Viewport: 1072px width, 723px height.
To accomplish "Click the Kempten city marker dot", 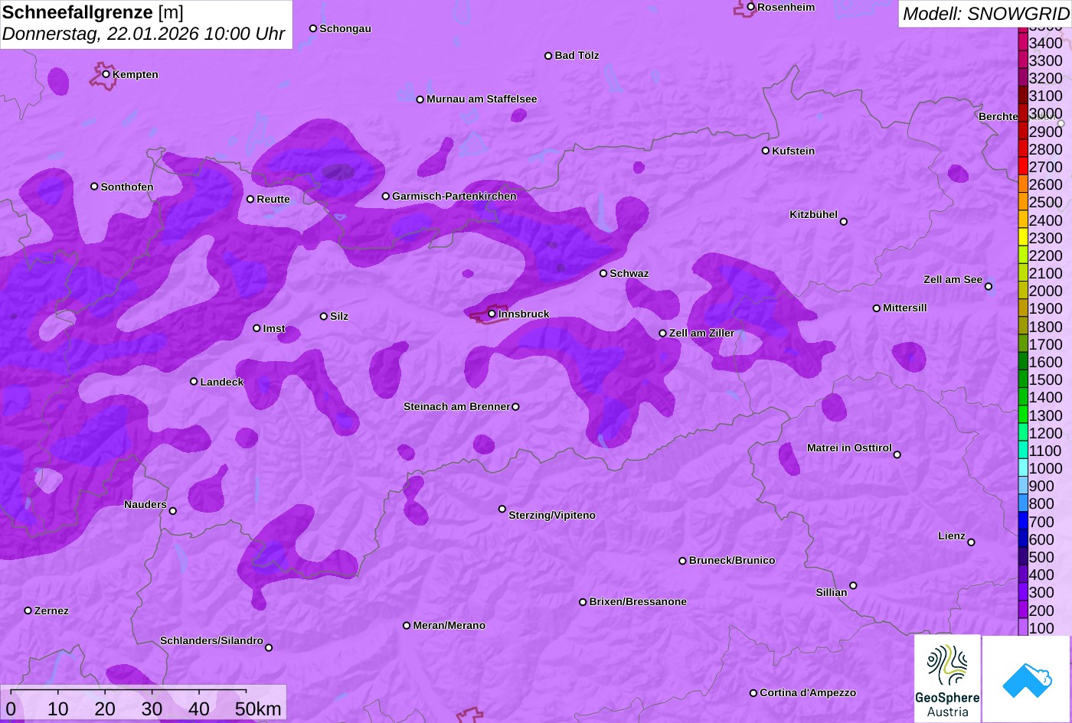I will pos(106,74).
